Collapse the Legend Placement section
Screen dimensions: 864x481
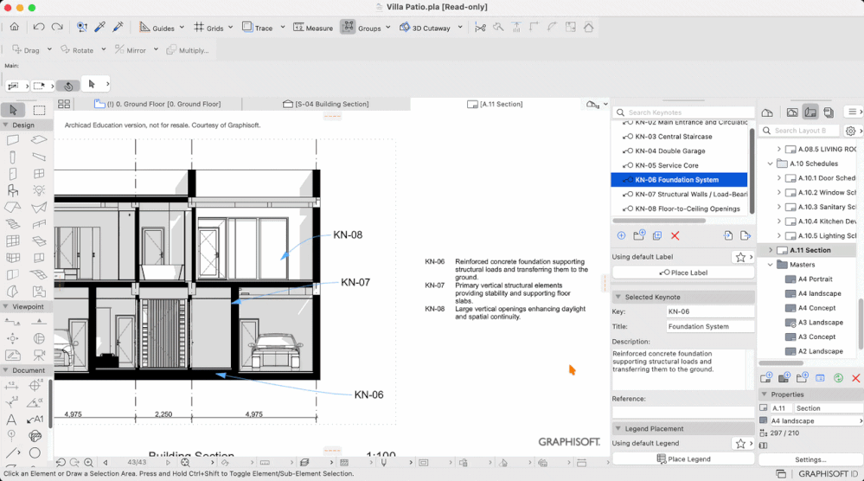pos(618,428)
